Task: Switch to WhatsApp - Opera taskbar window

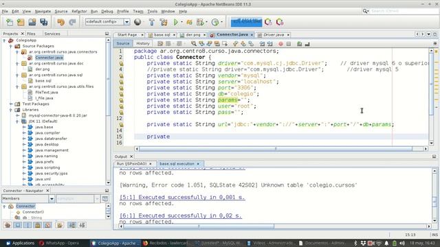Action: (x=59, y=243)
